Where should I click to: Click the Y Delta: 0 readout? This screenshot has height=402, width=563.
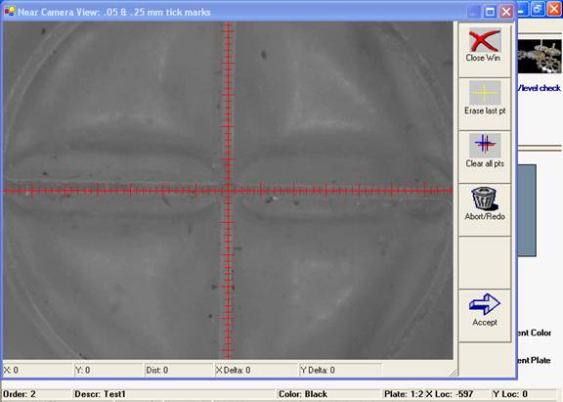click(340, 370)
